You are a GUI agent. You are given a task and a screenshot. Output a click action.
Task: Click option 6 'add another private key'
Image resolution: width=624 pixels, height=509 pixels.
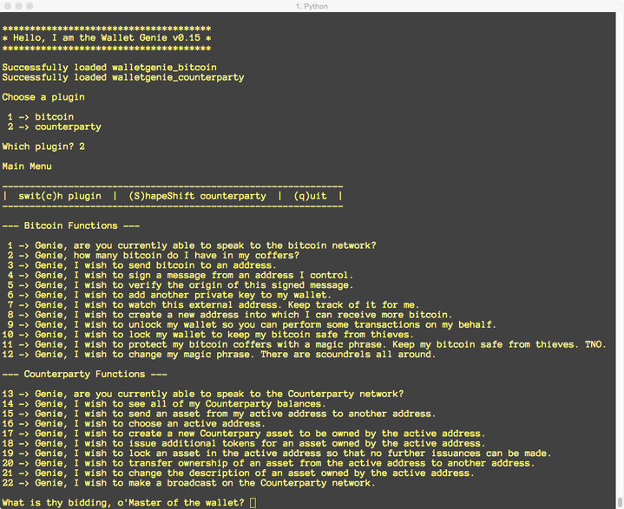click(x=169, y=295)
